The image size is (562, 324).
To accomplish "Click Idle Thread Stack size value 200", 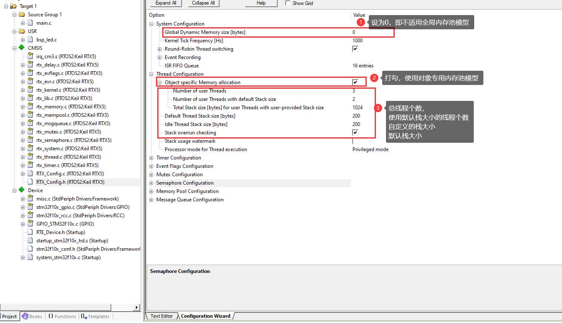I will (x=356, y=124).
